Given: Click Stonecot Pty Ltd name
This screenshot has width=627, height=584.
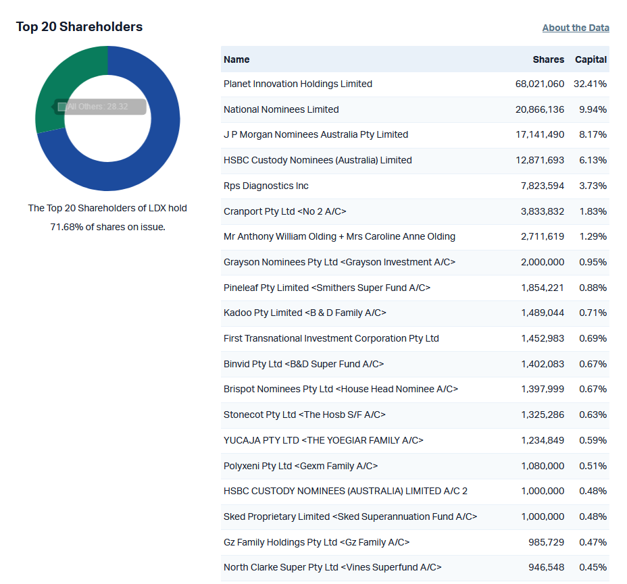Looking at the screenshot, I should [304, 415].
